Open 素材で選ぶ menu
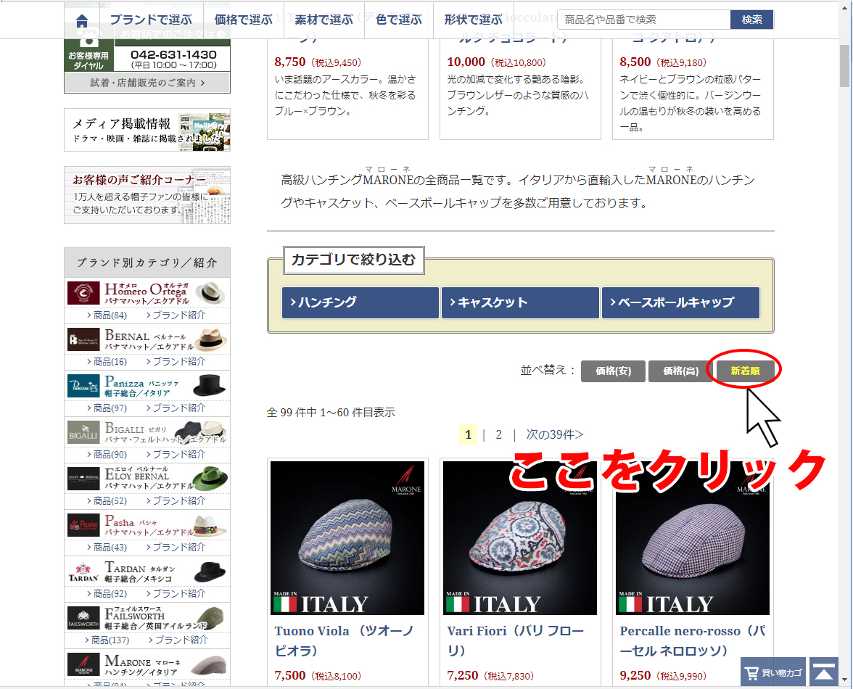Viewport: 853px width, 689px height. point(324,20)
